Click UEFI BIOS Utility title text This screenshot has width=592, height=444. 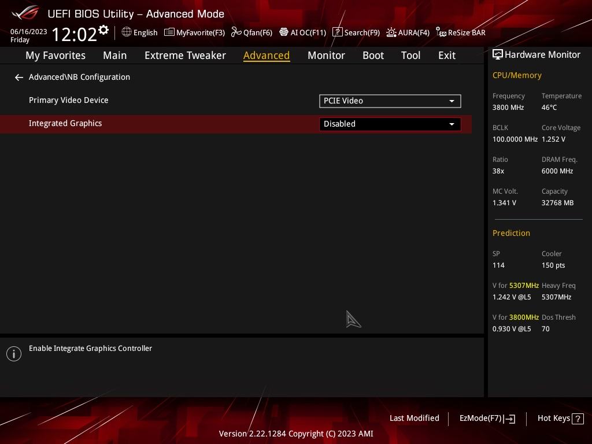(x=136, y=14)
